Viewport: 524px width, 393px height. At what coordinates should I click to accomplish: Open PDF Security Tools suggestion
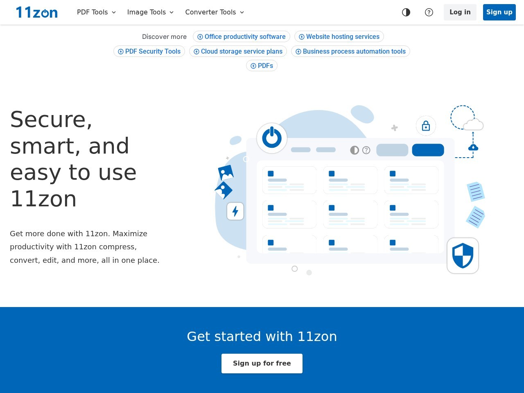(x=149, y=52)
